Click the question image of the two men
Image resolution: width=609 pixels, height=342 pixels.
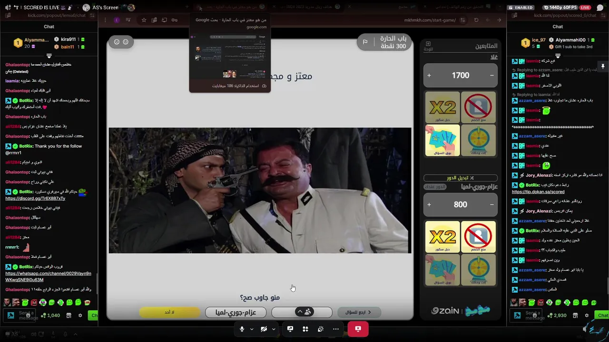(x=260, y=190)
